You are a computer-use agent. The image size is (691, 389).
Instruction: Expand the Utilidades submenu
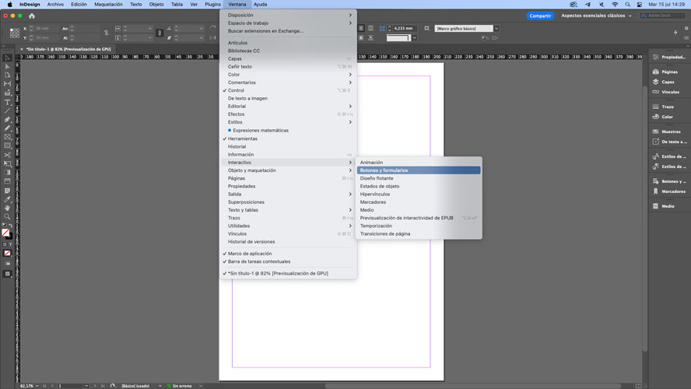click(x=288, y=226)
